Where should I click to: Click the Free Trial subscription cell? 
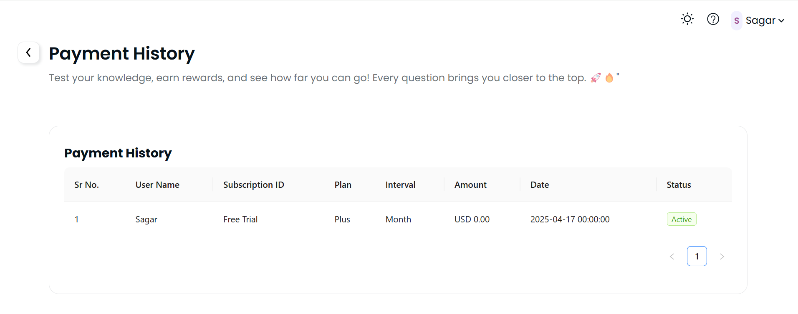pos(240,219)
